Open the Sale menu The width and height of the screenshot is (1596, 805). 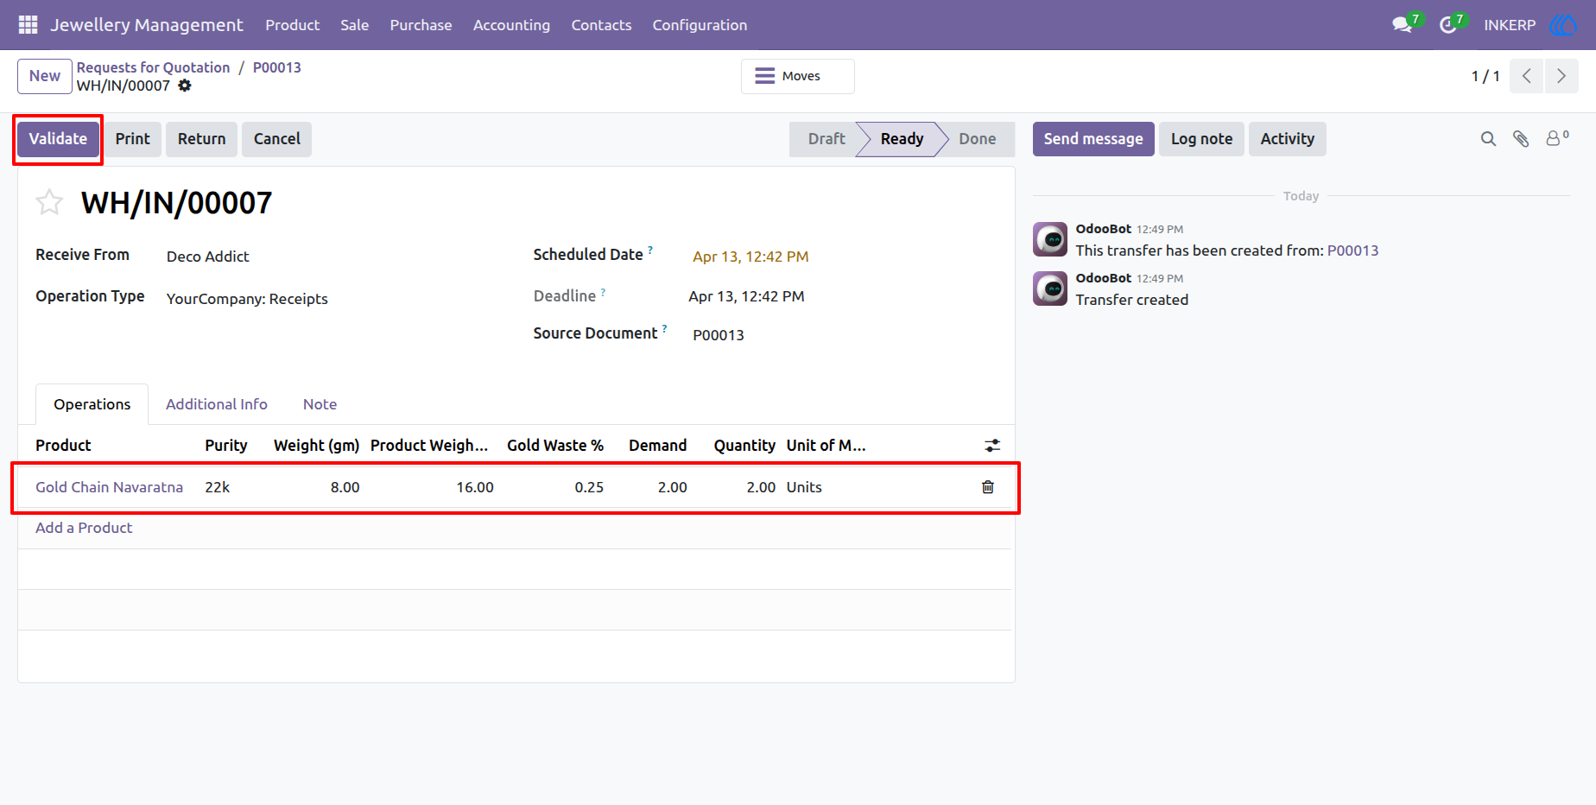tap(355, 25)
